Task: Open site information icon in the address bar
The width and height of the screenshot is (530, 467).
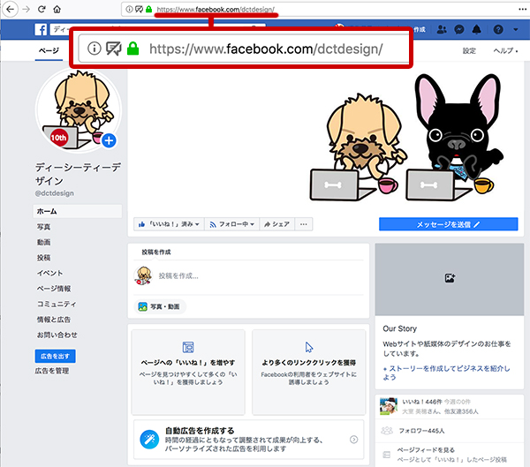Action: coord(129,9)
